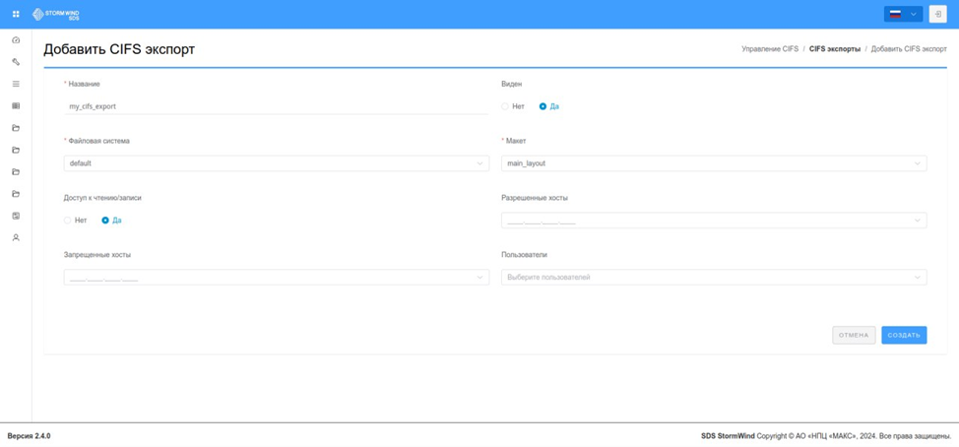
Task: Click the disk save sidebar icon
Action: coord(16,216)
